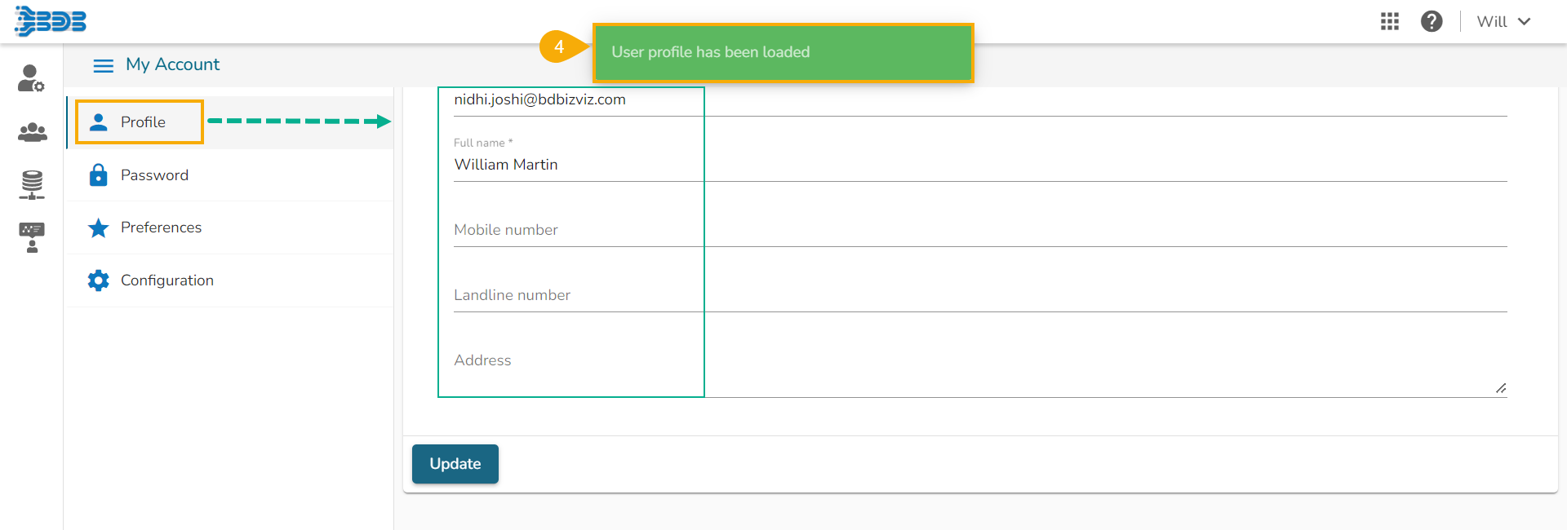The height and width of the screenshot is (530, 1567).
Task: Edit the Full name field
Action: click(x=979, y=165)
